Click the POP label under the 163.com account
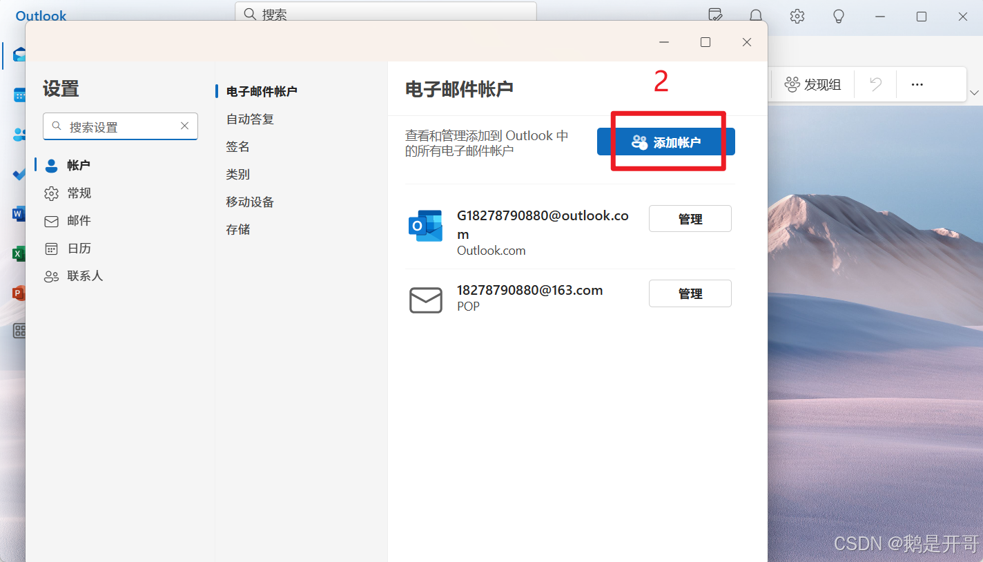983x562 pixels. click(468, 306)
